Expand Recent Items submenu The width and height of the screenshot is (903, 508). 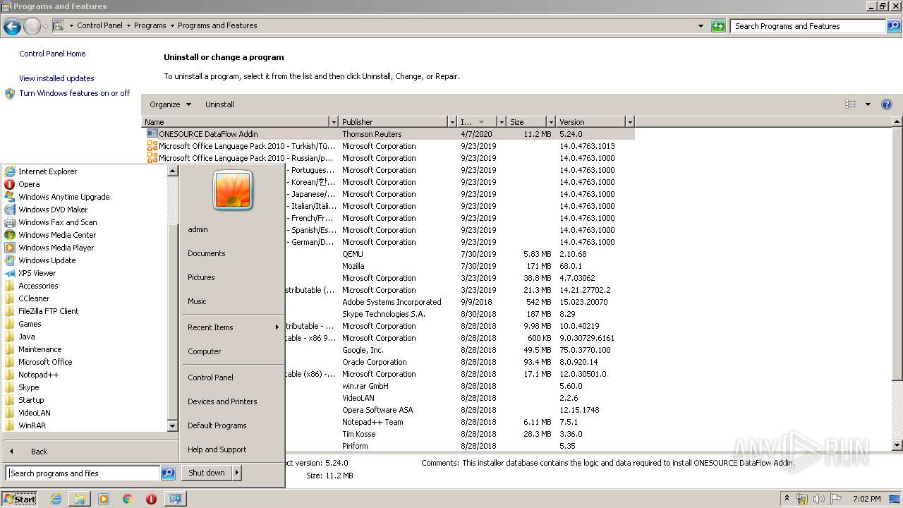coord(233,327)
